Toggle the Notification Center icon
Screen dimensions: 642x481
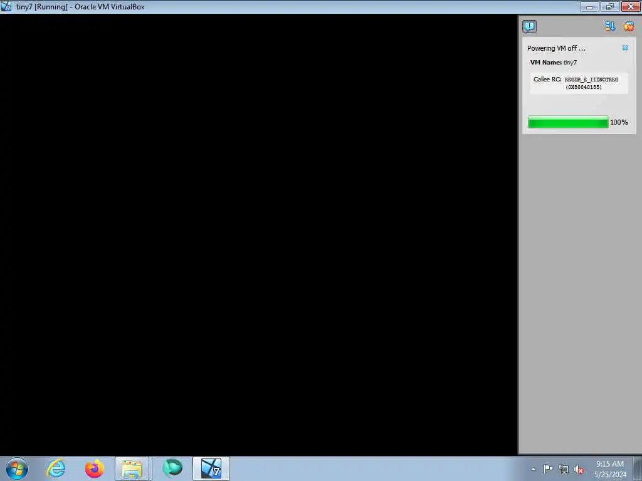point(529,26)
